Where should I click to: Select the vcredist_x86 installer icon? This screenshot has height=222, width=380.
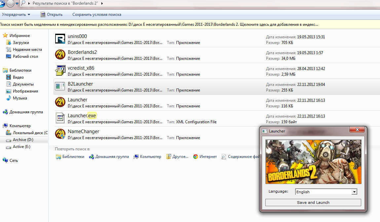point(60,70)
